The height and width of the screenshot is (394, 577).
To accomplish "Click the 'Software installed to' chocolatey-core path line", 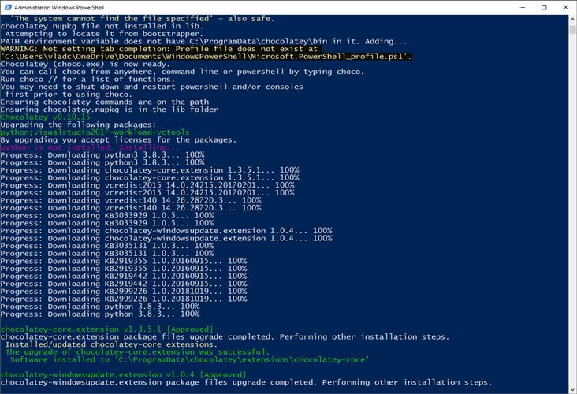I will click(189, 360).
